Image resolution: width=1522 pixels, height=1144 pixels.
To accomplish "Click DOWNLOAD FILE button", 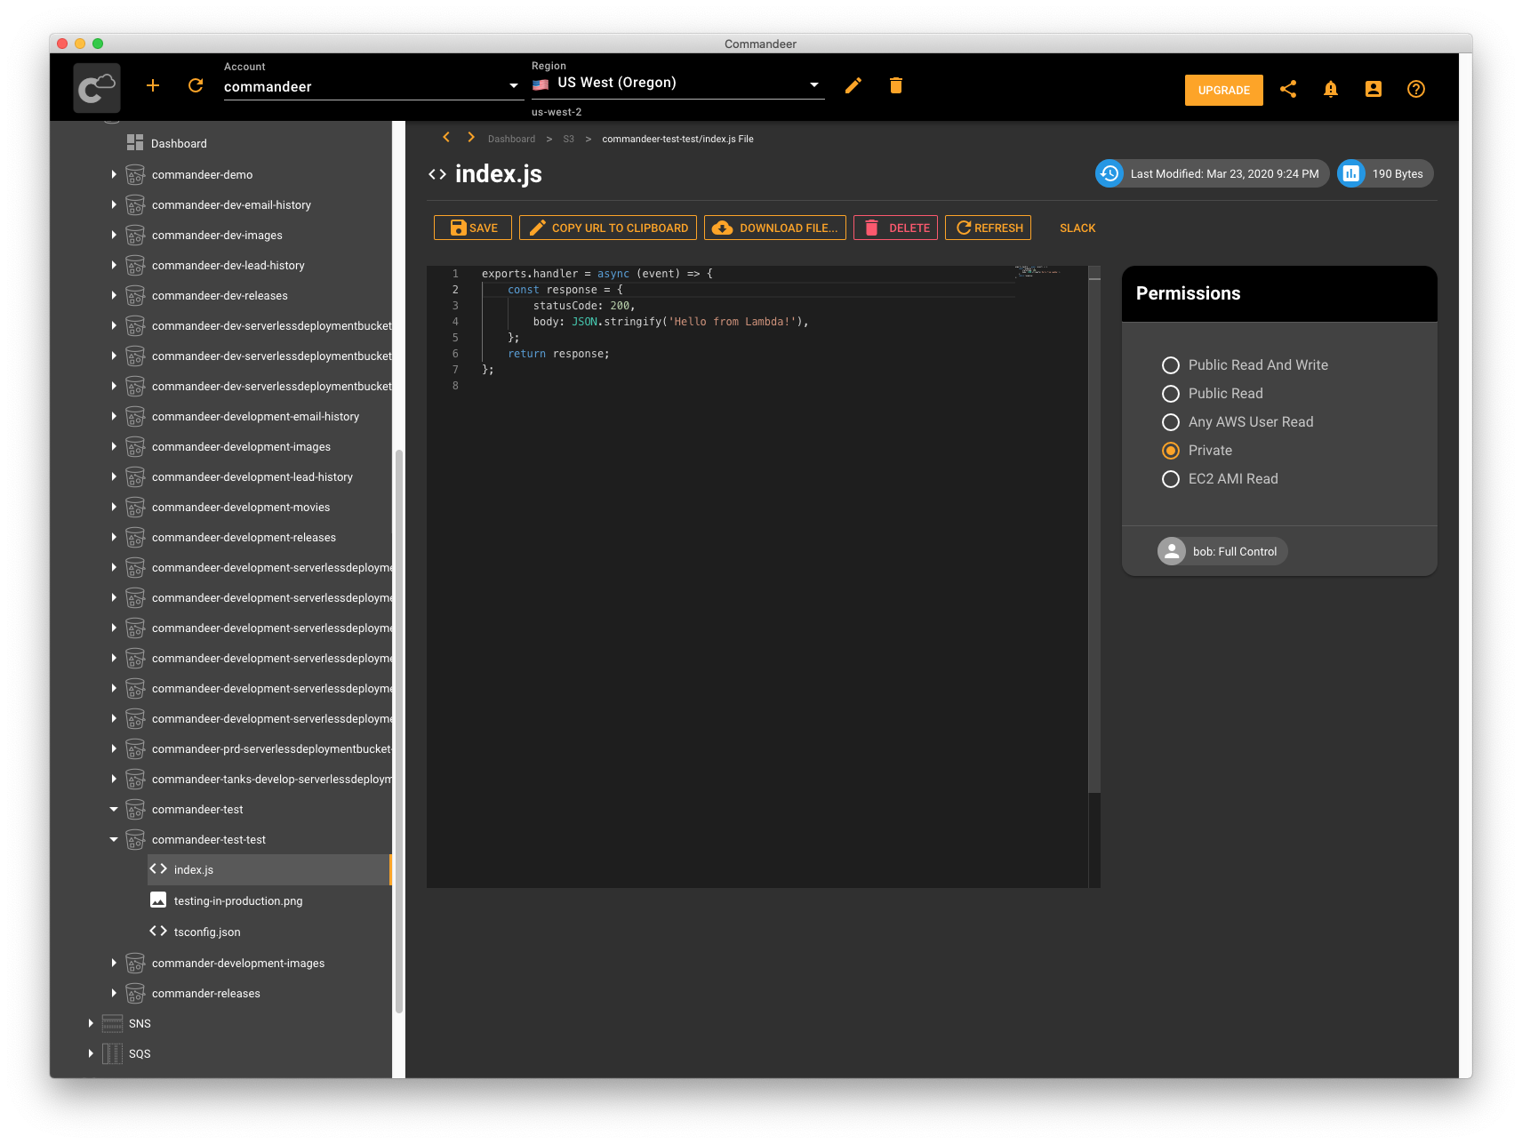I will [x=775, y=228].
